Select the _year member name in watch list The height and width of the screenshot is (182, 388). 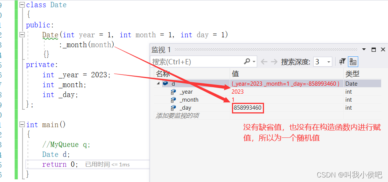pos(186,92)
